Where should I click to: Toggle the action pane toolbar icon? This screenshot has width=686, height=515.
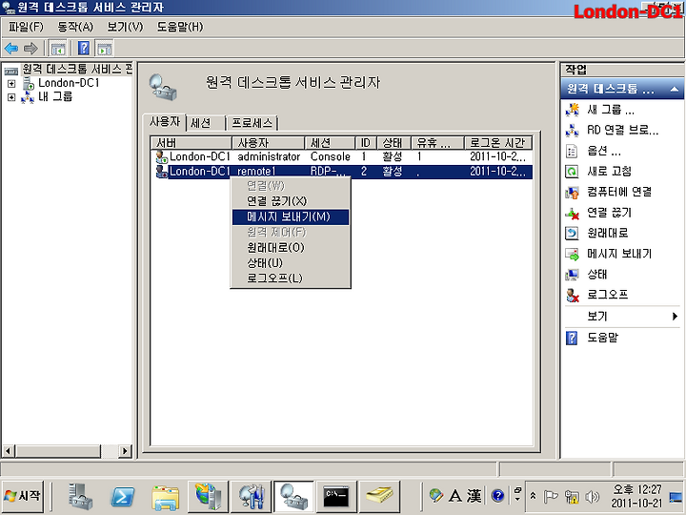click(105, 49)
